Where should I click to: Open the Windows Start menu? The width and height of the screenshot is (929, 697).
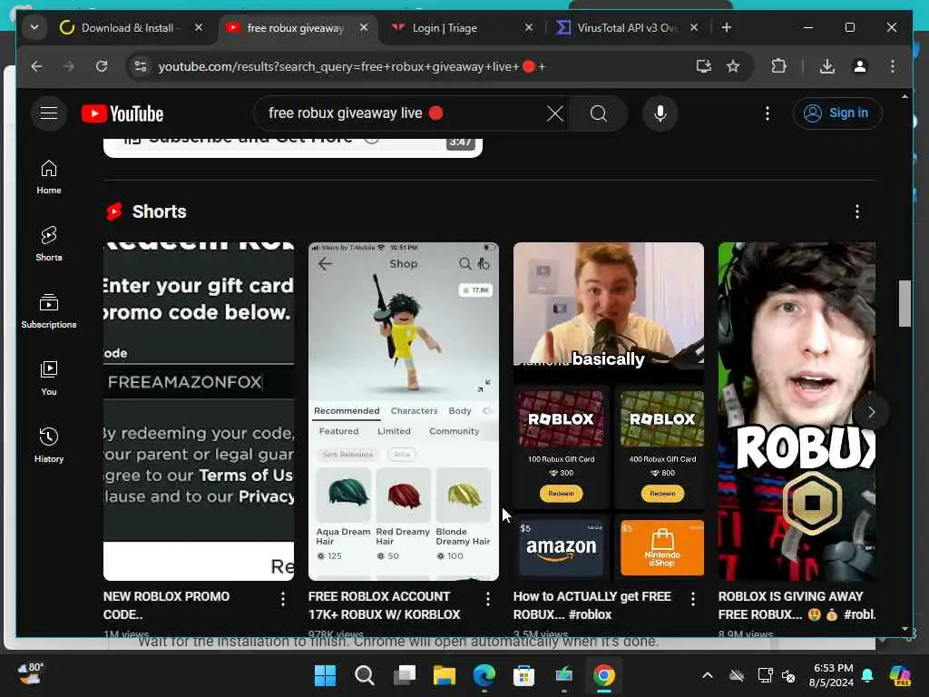click(325, 675)
